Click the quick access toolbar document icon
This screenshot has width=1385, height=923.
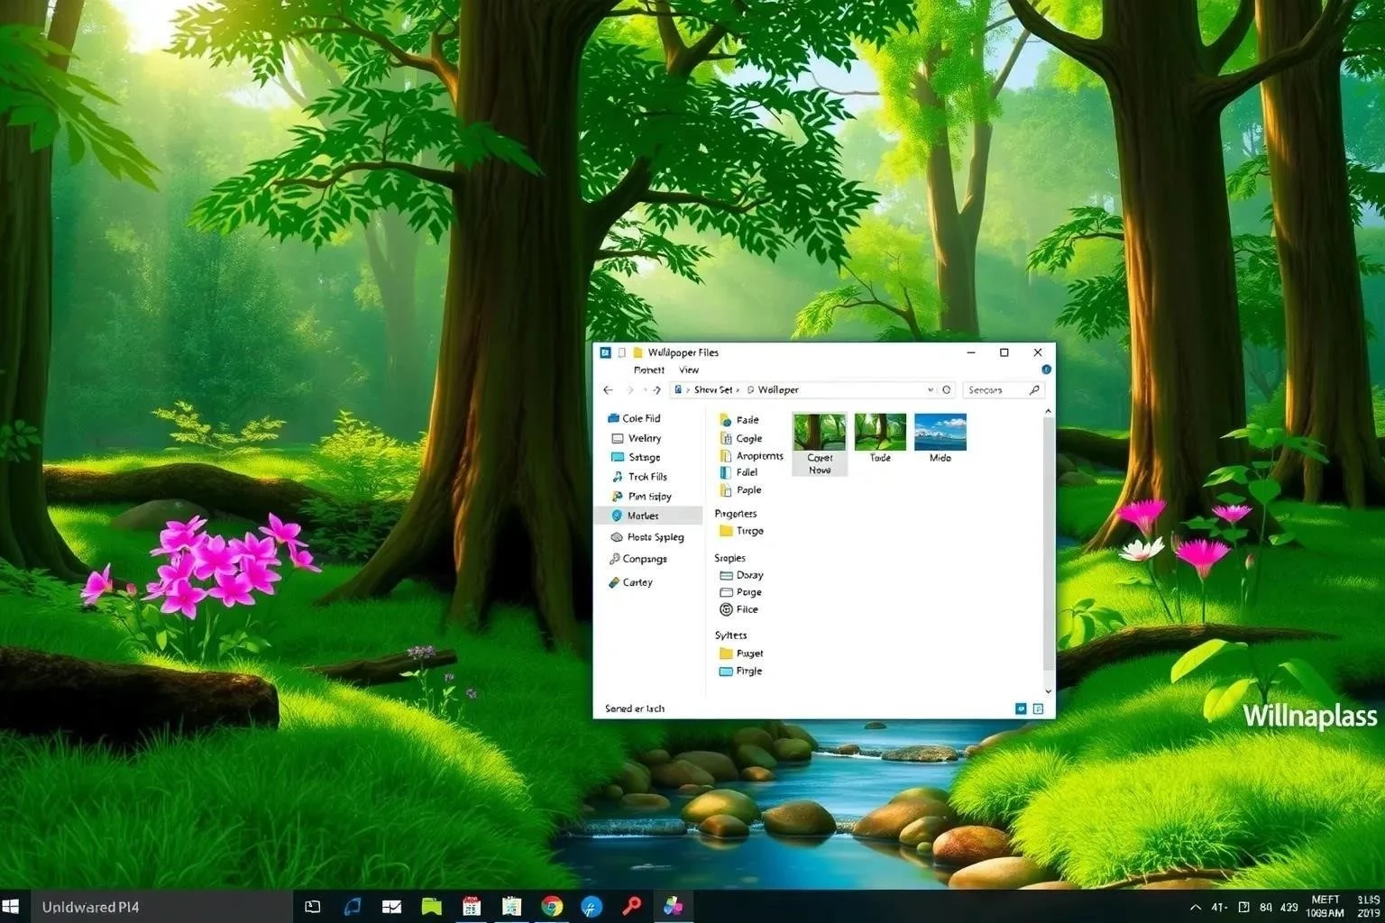click(x=621, y=352)
